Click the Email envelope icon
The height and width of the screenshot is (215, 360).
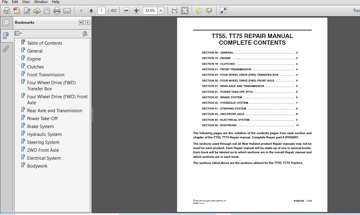click(67, 11)
